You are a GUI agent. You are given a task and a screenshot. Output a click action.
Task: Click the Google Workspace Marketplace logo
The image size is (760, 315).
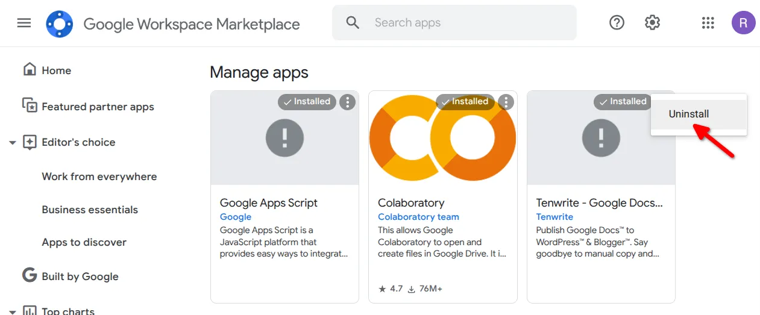[60, 23]
